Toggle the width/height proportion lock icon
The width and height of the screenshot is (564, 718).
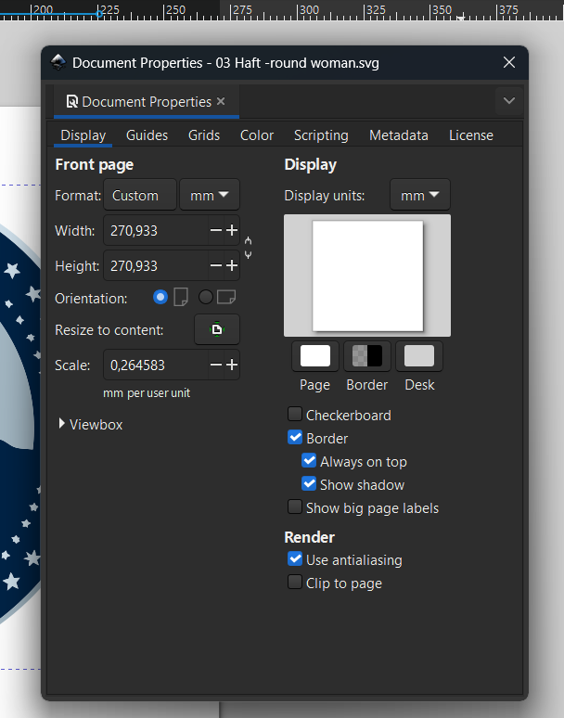(x=248, y=248)
